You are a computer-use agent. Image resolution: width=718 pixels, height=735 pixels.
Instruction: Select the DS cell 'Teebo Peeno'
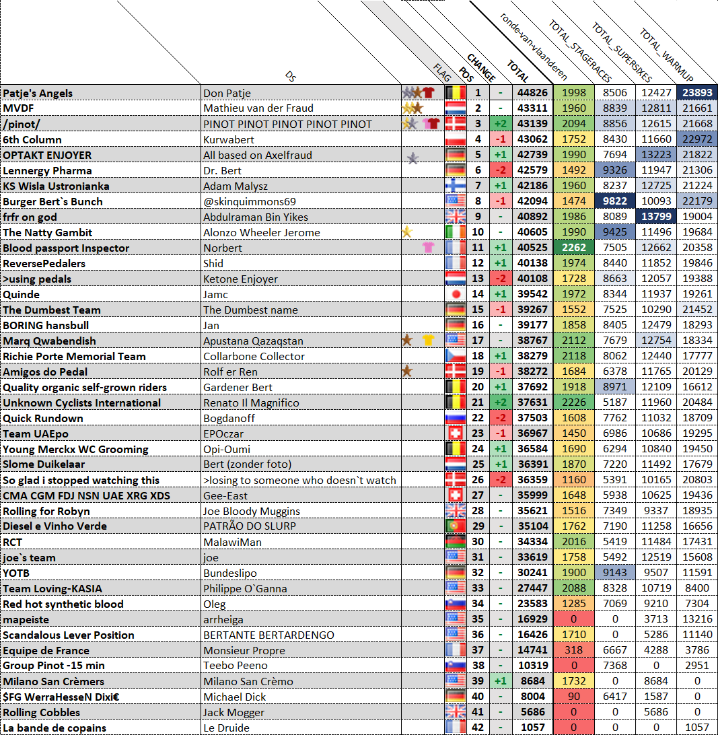coord(301,665)
